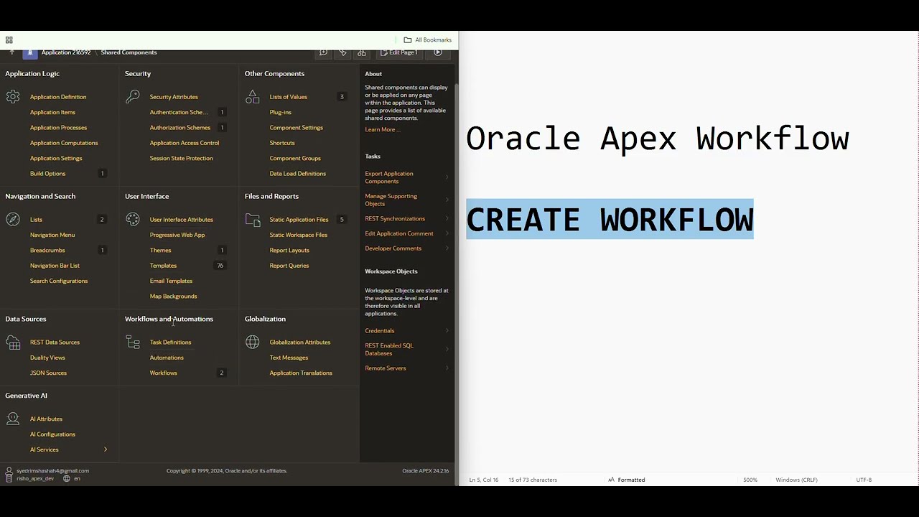Click the Security key icon

pyautogui.click(x=132, y=96)
